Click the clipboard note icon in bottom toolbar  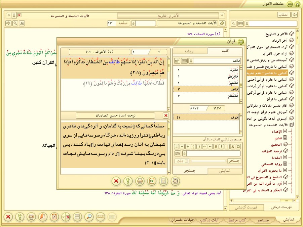54,217
